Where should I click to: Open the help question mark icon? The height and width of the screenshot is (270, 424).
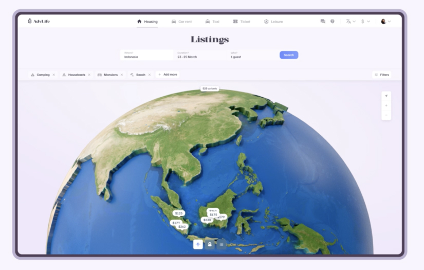(x=333, y=22)
